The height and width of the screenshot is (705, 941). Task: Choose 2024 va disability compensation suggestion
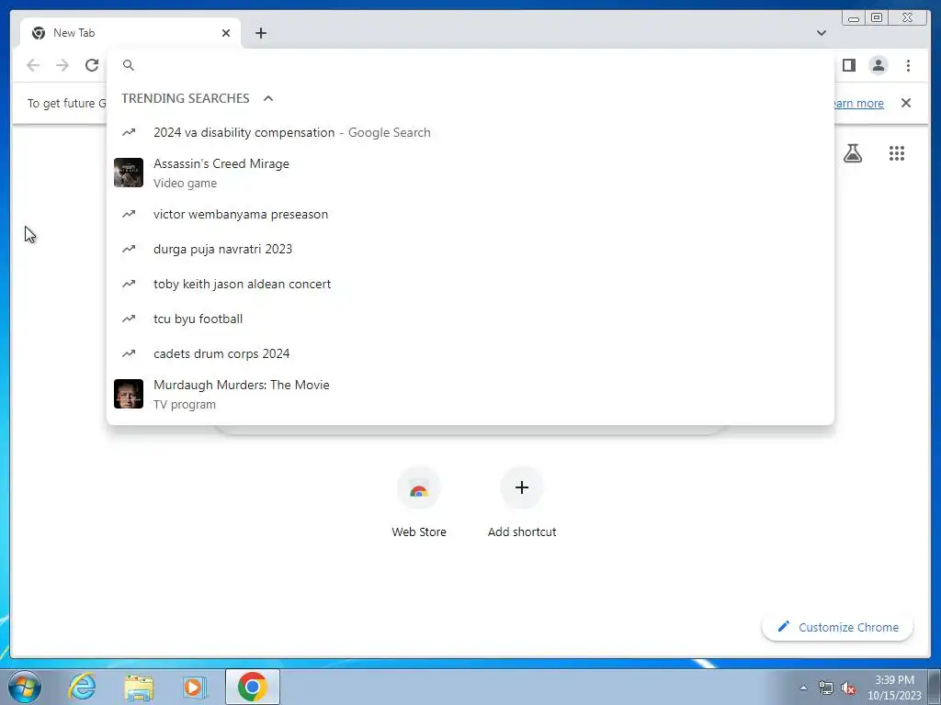point(470,132)
